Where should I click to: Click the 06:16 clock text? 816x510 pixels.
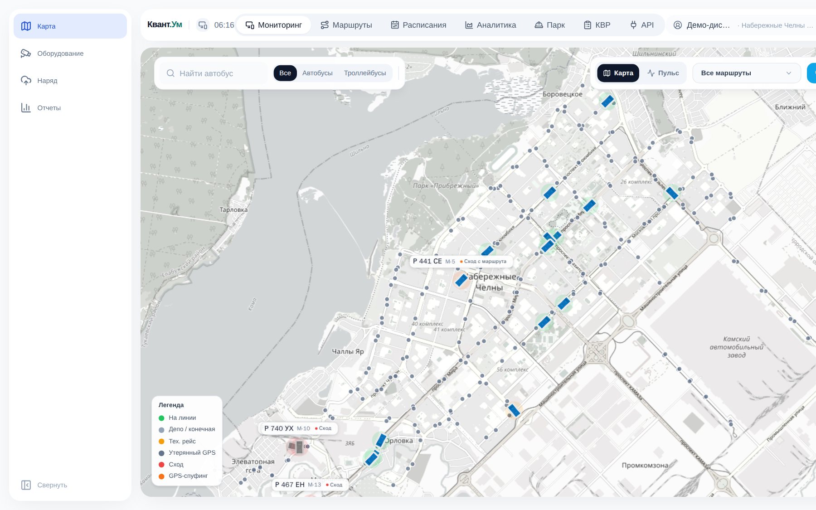click(224, 25)
